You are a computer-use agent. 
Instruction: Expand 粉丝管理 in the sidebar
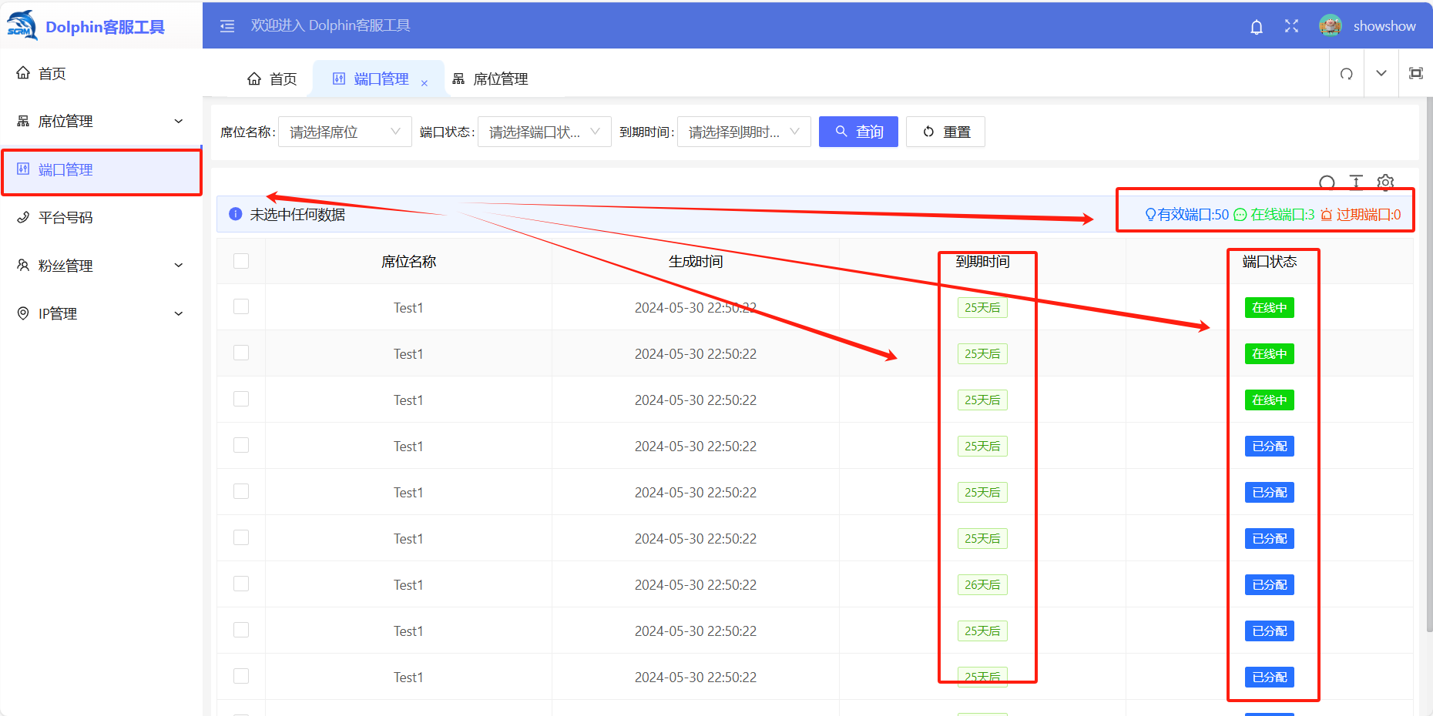[100, 266]
